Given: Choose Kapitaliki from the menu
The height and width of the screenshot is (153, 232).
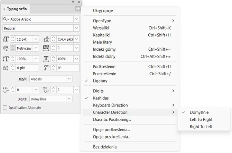Looking at the screenshot, I should [x=130, y=35].
